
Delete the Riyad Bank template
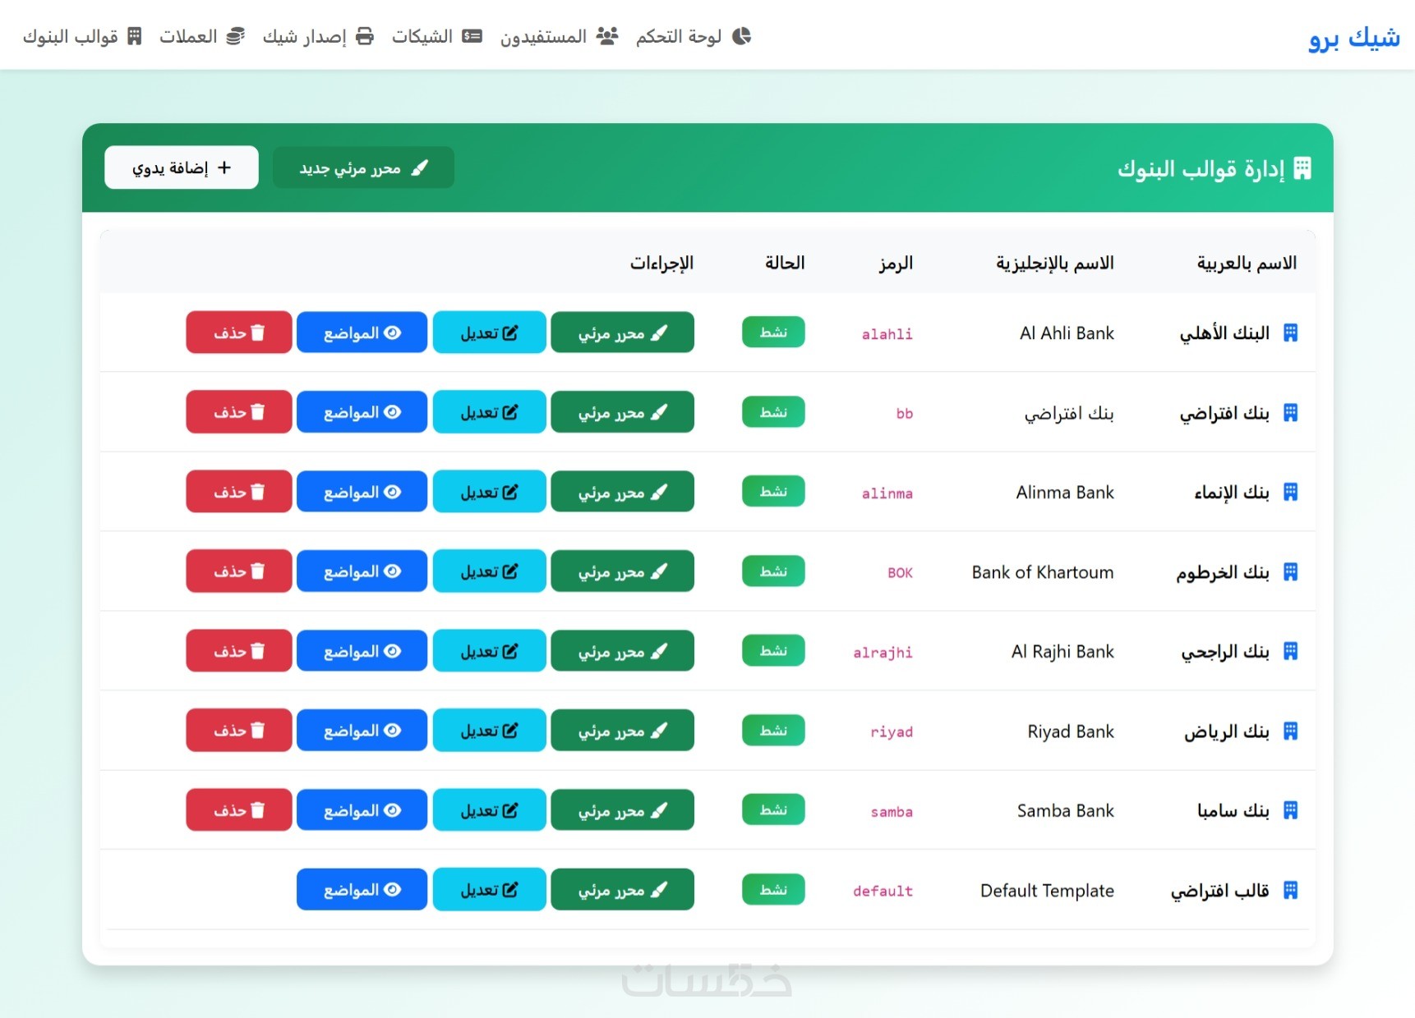point(239,731)
